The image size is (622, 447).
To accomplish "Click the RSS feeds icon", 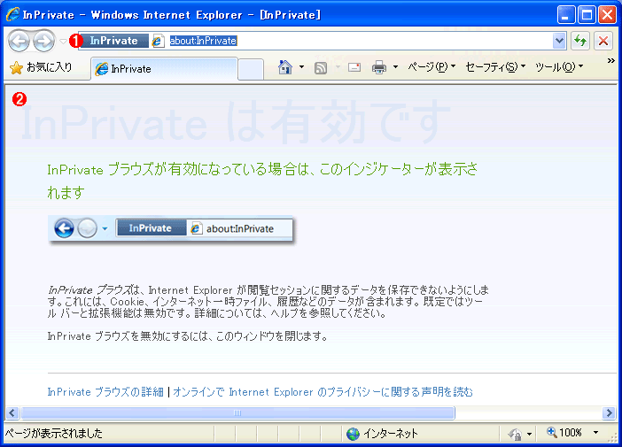I will pyautogui.click(x=321, y=68).
